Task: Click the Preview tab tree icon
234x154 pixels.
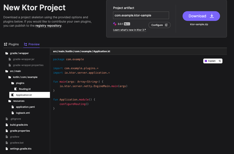Action: pos(25,44)
